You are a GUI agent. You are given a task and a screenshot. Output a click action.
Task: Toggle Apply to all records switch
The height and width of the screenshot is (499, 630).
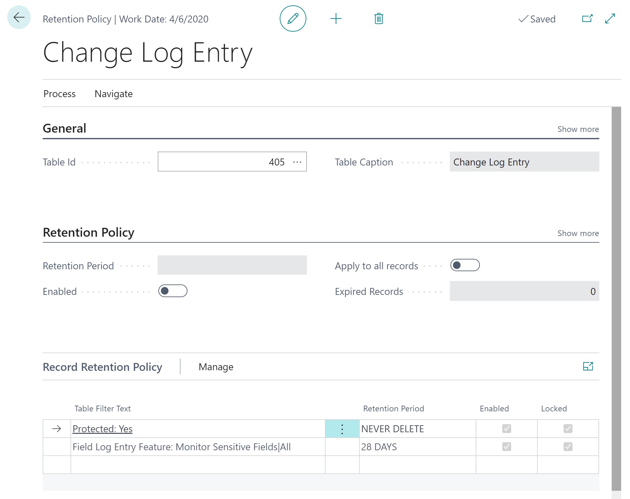click(x=465, y=265)
